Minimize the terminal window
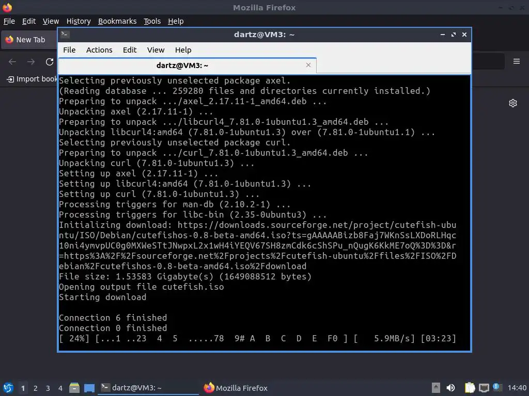Image resolution: width=529 pixels, height=396 pixels. pyautogui.click(x=443, y=35)
